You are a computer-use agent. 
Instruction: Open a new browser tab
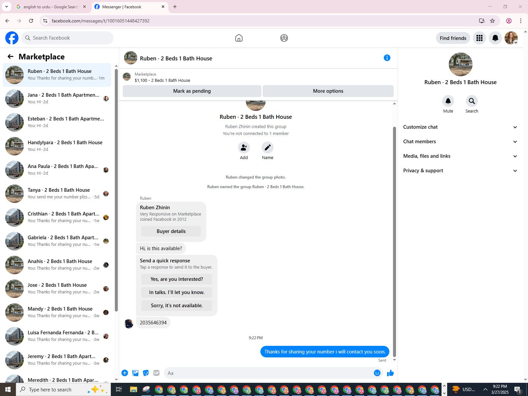pos(175,7)
